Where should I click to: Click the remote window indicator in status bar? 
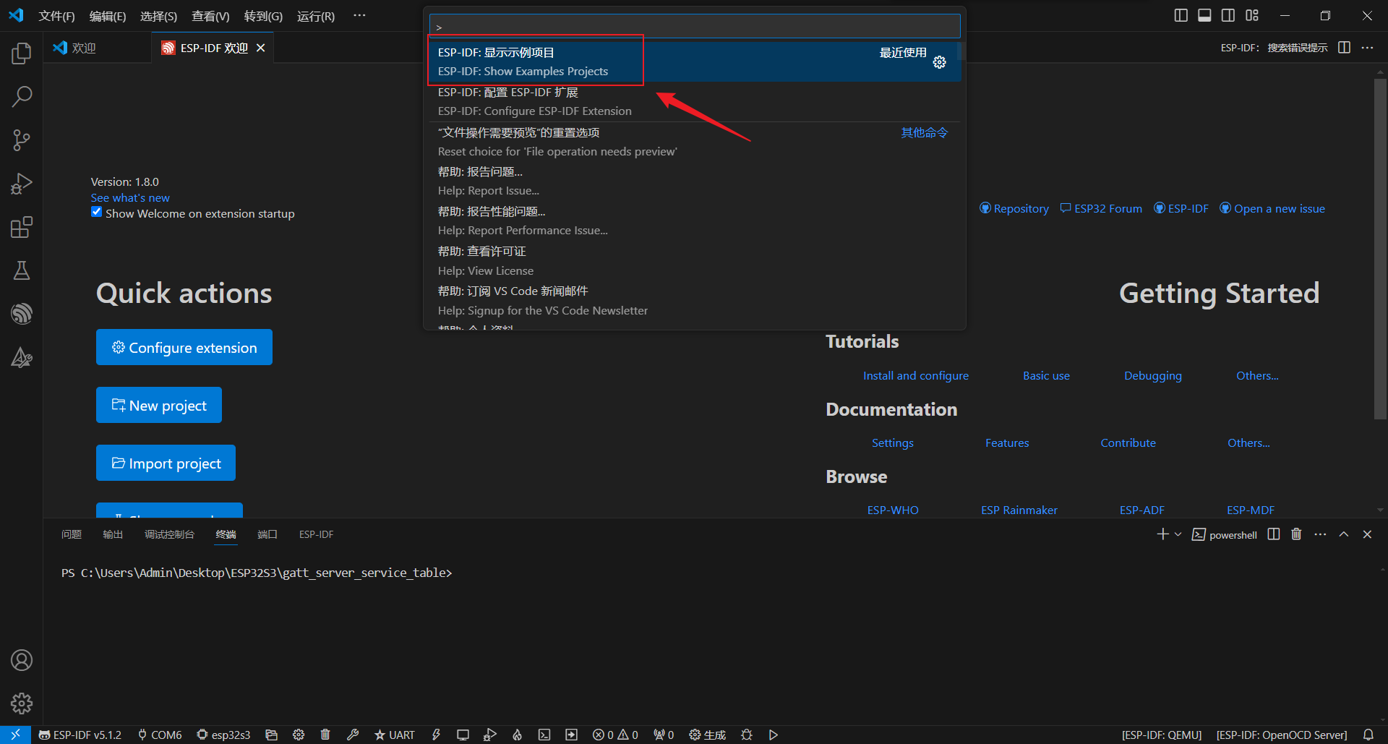15,735
